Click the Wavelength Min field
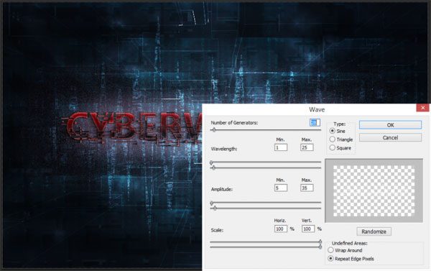Image resolution: width=431 pixels, height=271 pixels. point(281,147)
